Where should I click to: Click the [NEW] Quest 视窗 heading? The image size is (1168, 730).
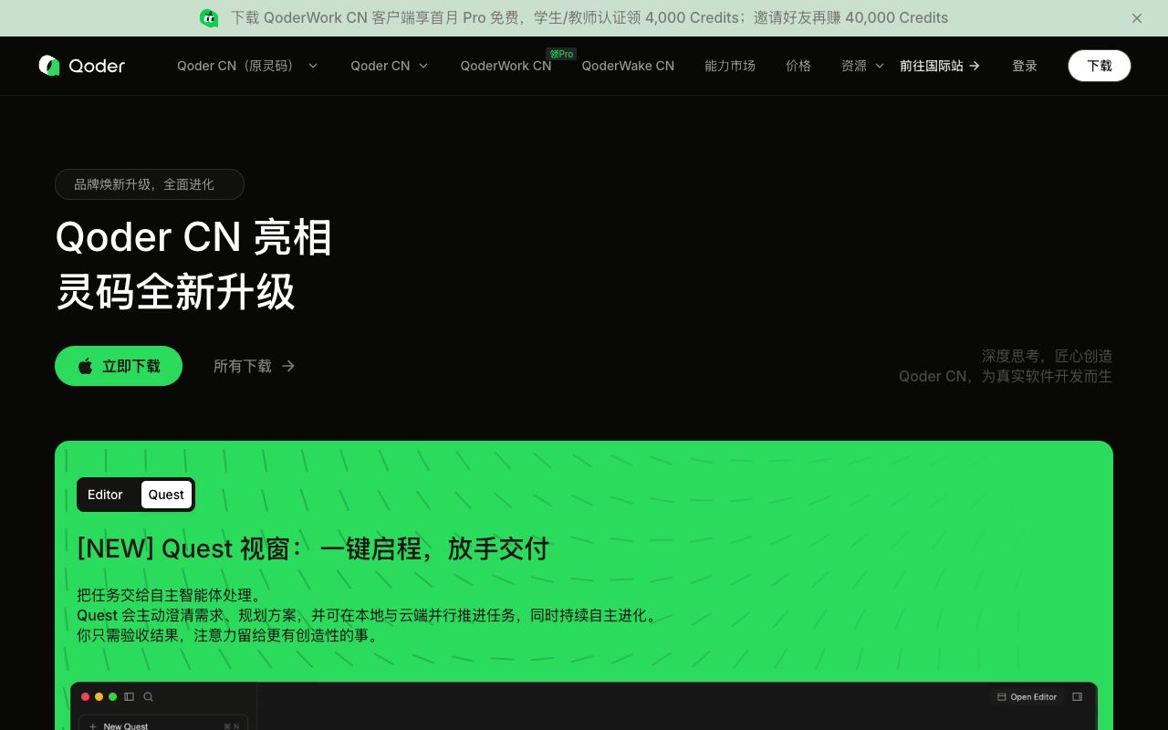[313, 548]
